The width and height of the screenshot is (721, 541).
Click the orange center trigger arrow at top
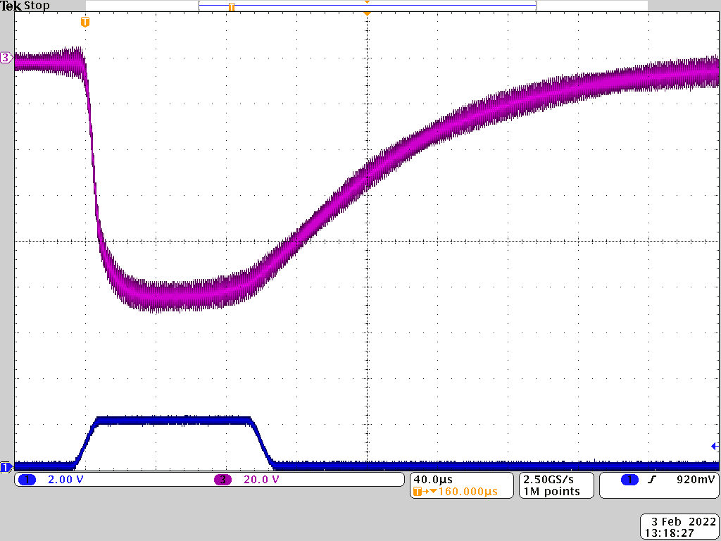pyautogui.click(x=366, y=14)
